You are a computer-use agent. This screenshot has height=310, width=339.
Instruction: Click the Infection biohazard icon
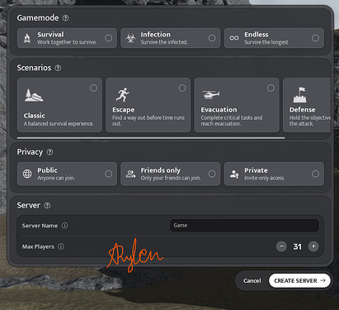pyautogui.click(x=130, y=38)
